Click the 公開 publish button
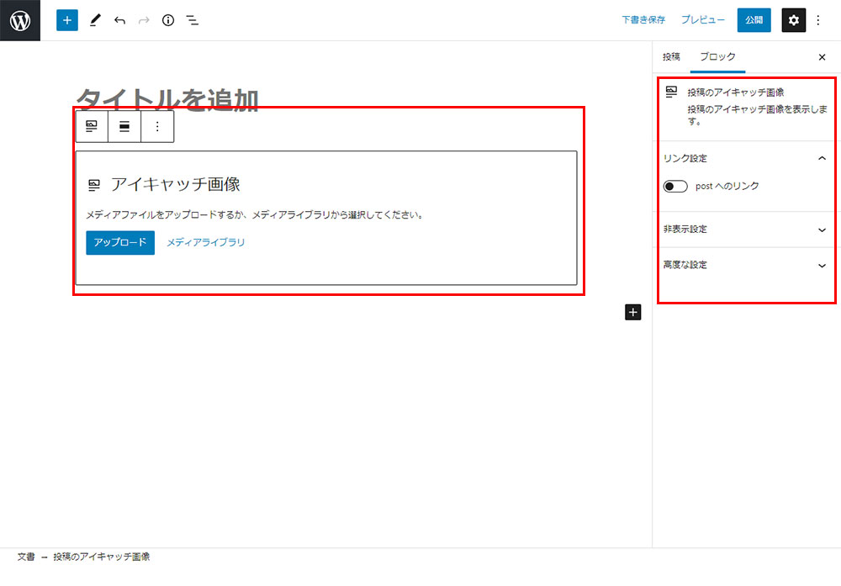This screenshot has height=586, width=841. [754, 19]
